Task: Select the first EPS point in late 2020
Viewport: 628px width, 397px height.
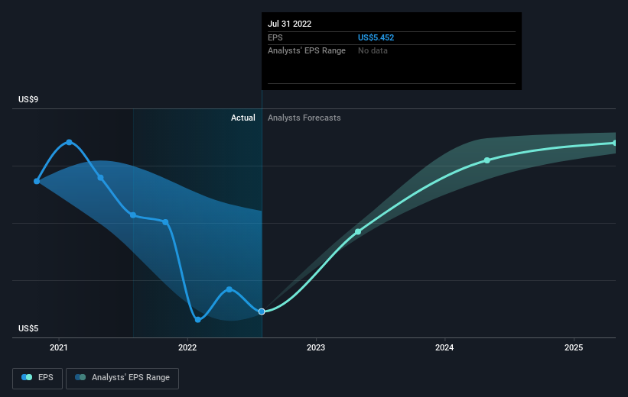Action: [x=37, y=181]
